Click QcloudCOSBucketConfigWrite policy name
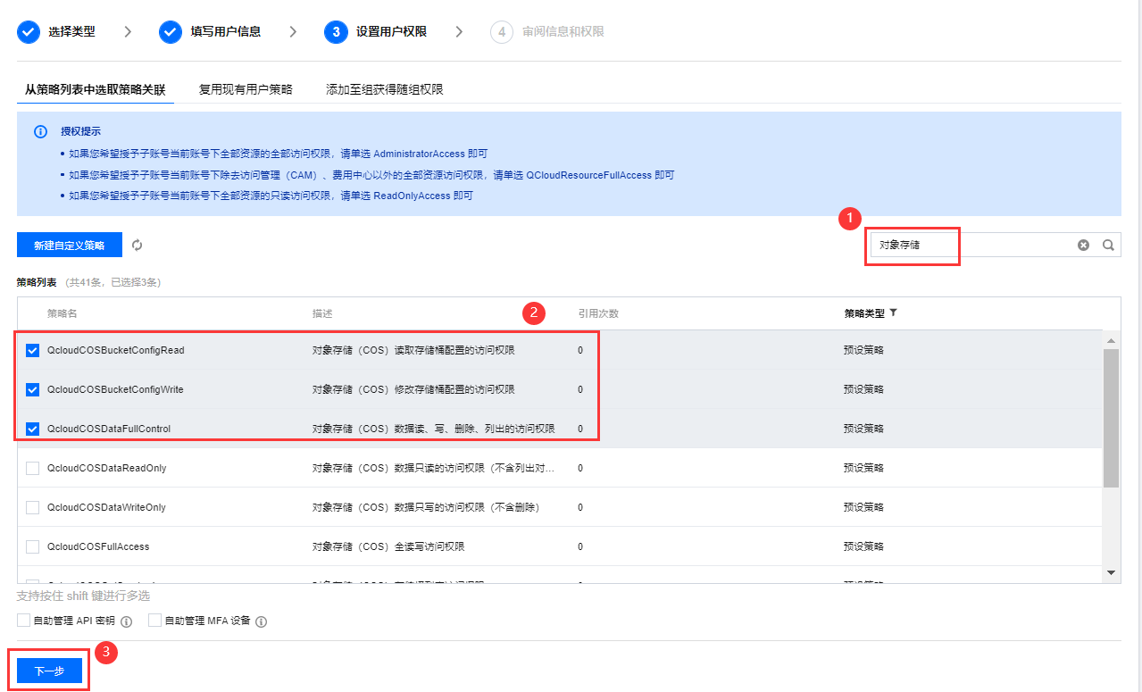This screenshot has height=692, width=1142. (x=115, y=389)
